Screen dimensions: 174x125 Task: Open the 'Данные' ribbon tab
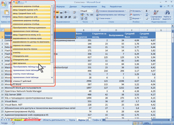tap(73, 7)
